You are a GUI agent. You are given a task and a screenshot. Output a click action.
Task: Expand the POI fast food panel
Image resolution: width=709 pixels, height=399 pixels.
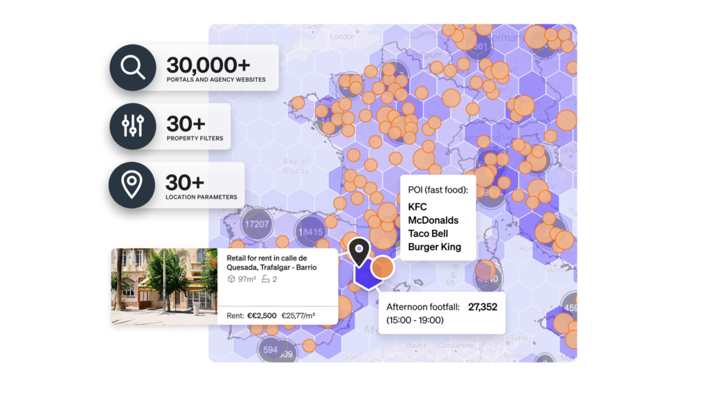tap(439, 216)
